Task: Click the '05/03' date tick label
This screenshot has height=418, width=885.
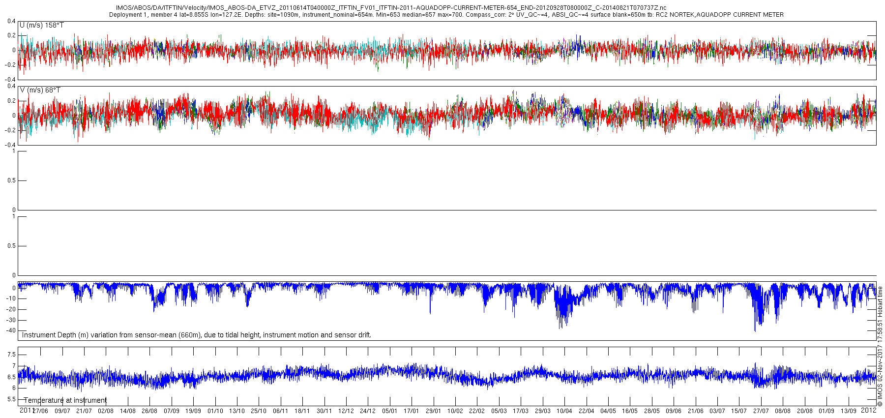Action: click(x=499, y=411)
